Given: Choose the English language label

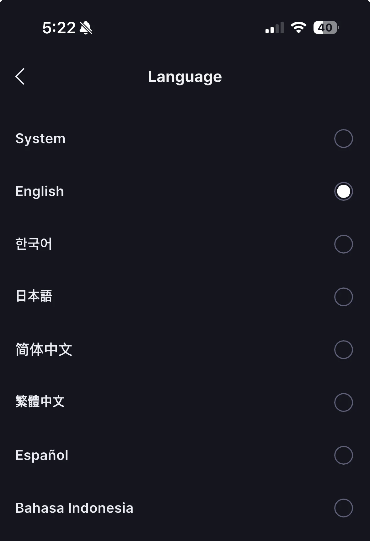Looking at the screenshot, I should 40,191.
